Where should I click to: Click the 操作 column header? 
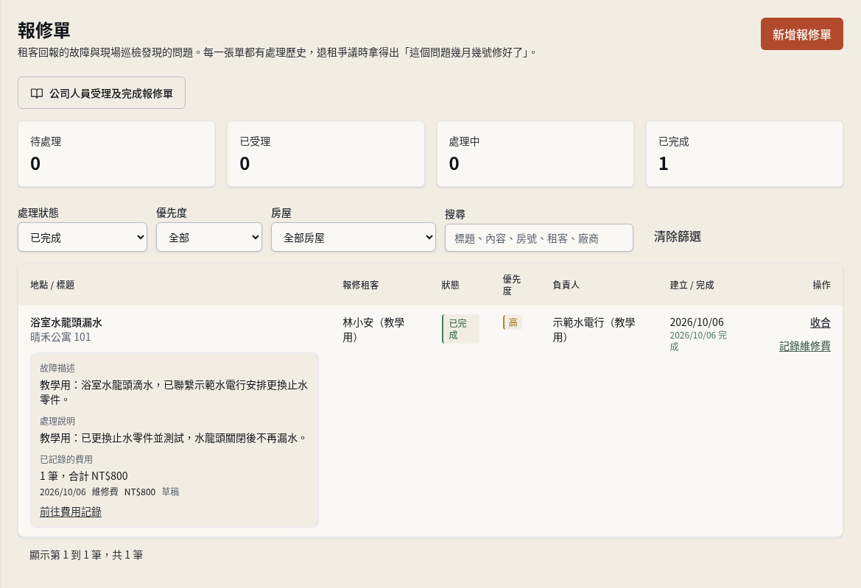(821, 285)
